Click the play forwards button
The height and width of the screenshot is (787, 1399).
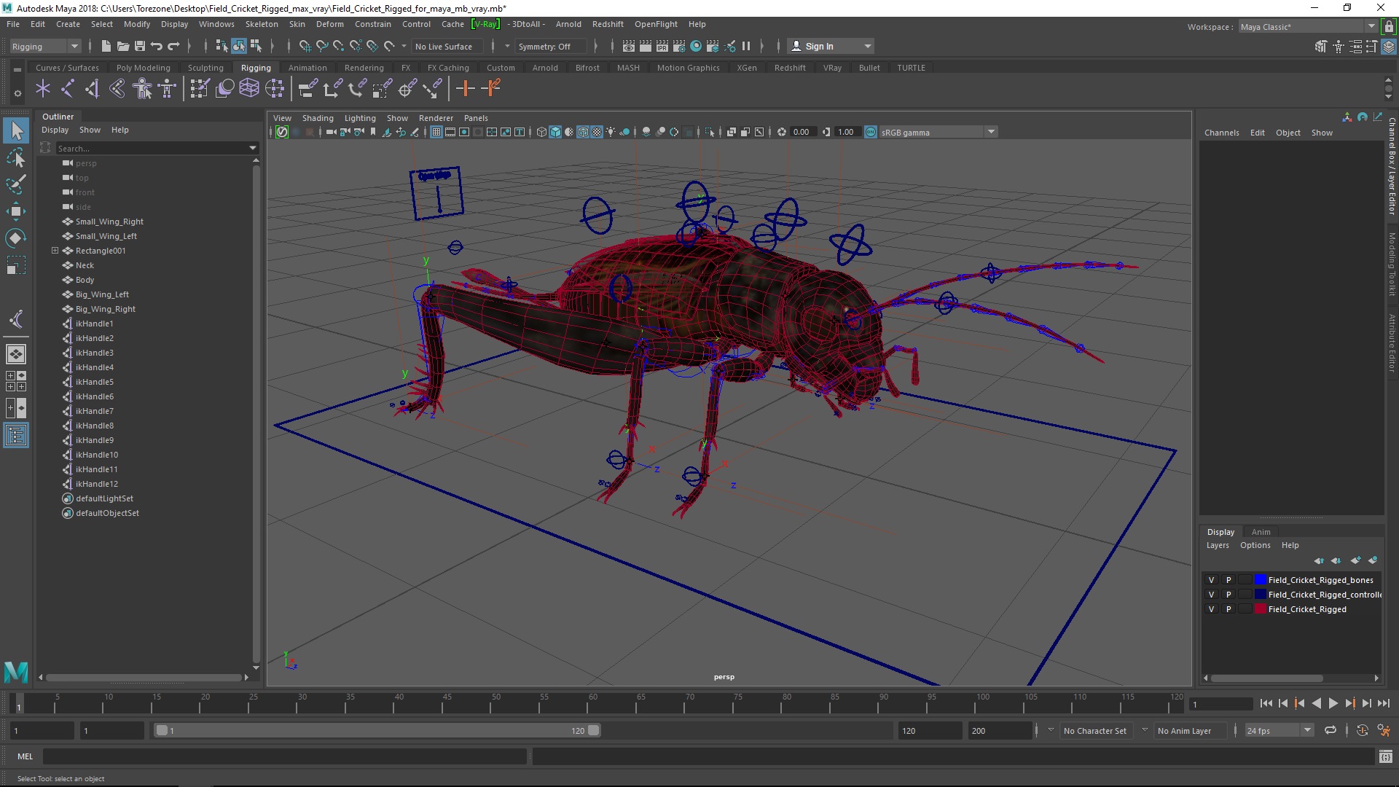[x=1333, y=703]
